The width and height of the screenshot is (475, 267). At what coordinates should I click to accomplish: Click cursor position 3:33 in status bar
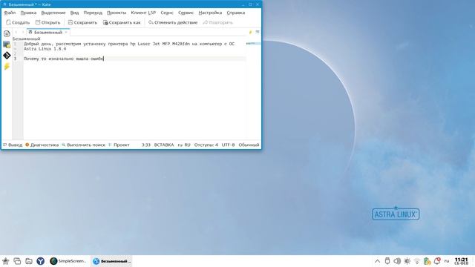coord(146,145)
